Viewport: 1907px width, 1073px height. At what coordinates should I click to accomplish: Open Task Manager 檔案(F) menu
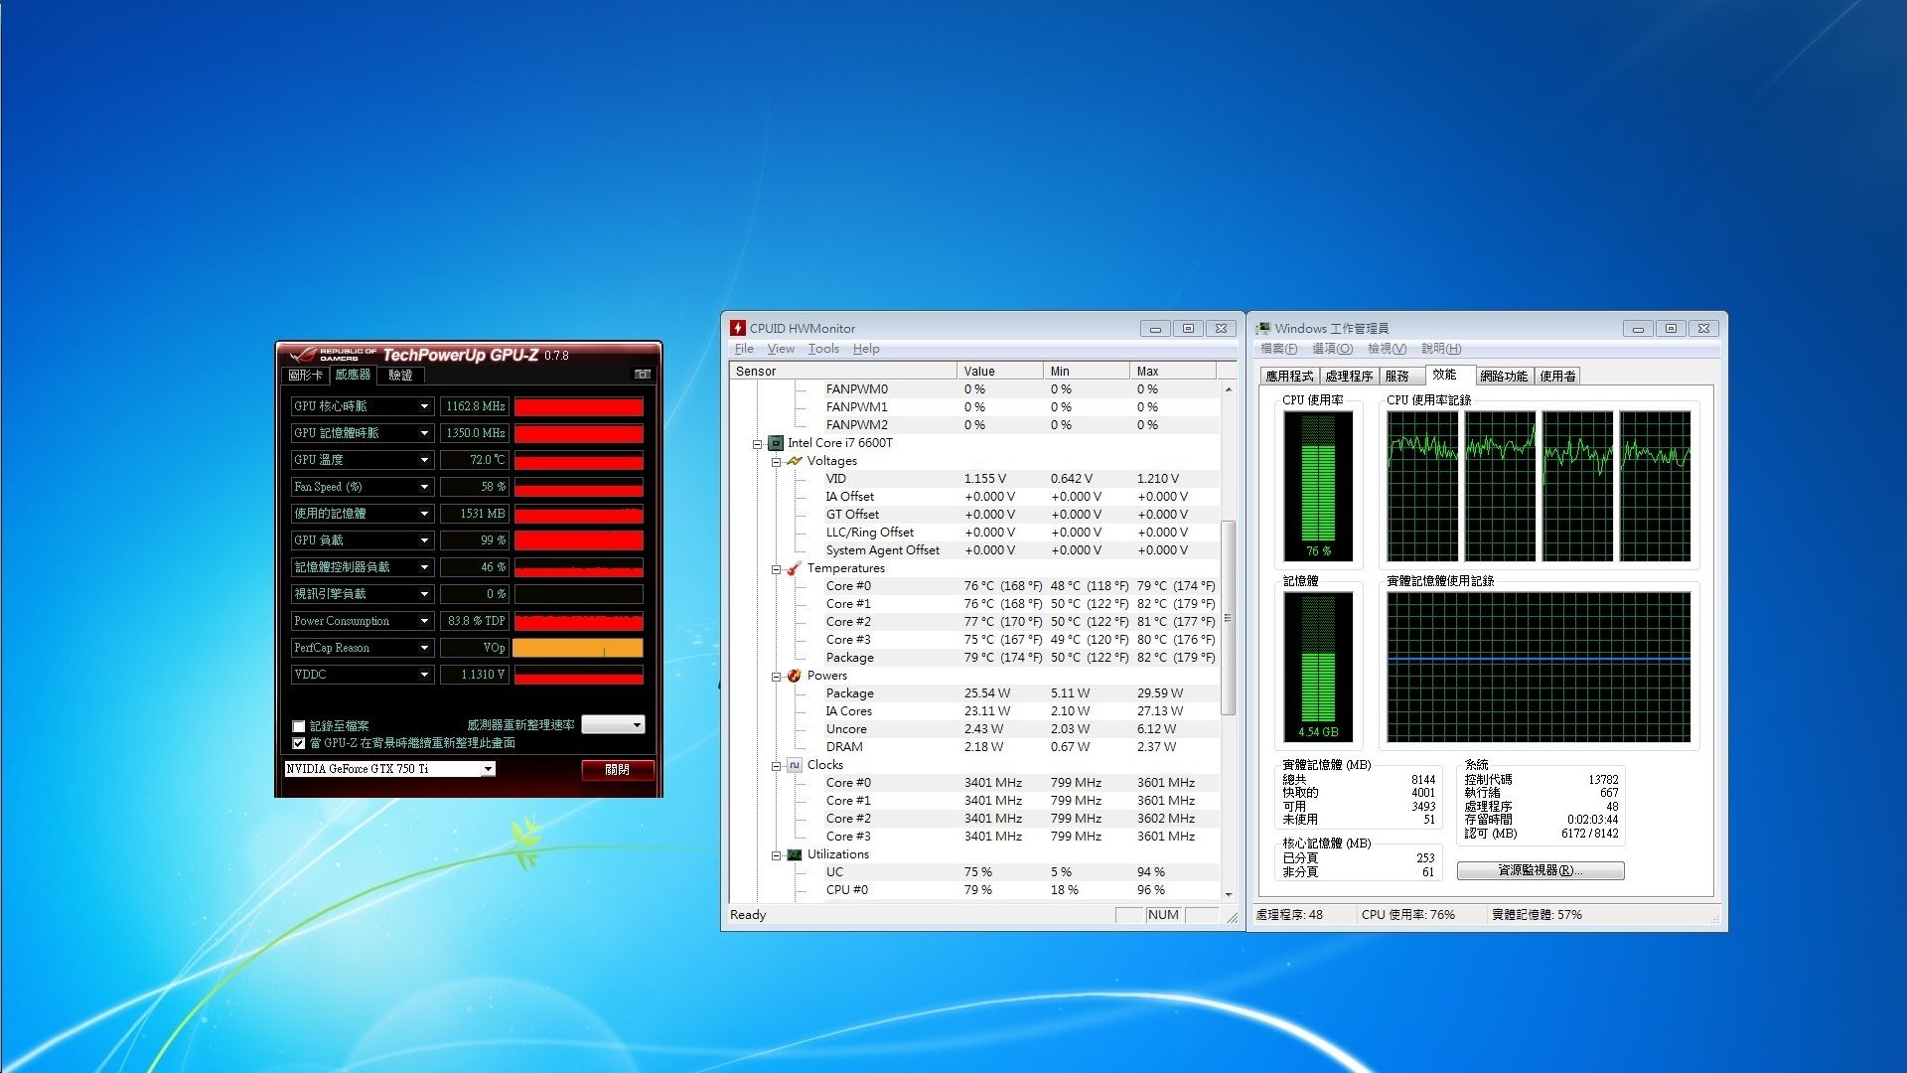(x=1278, y=349)
